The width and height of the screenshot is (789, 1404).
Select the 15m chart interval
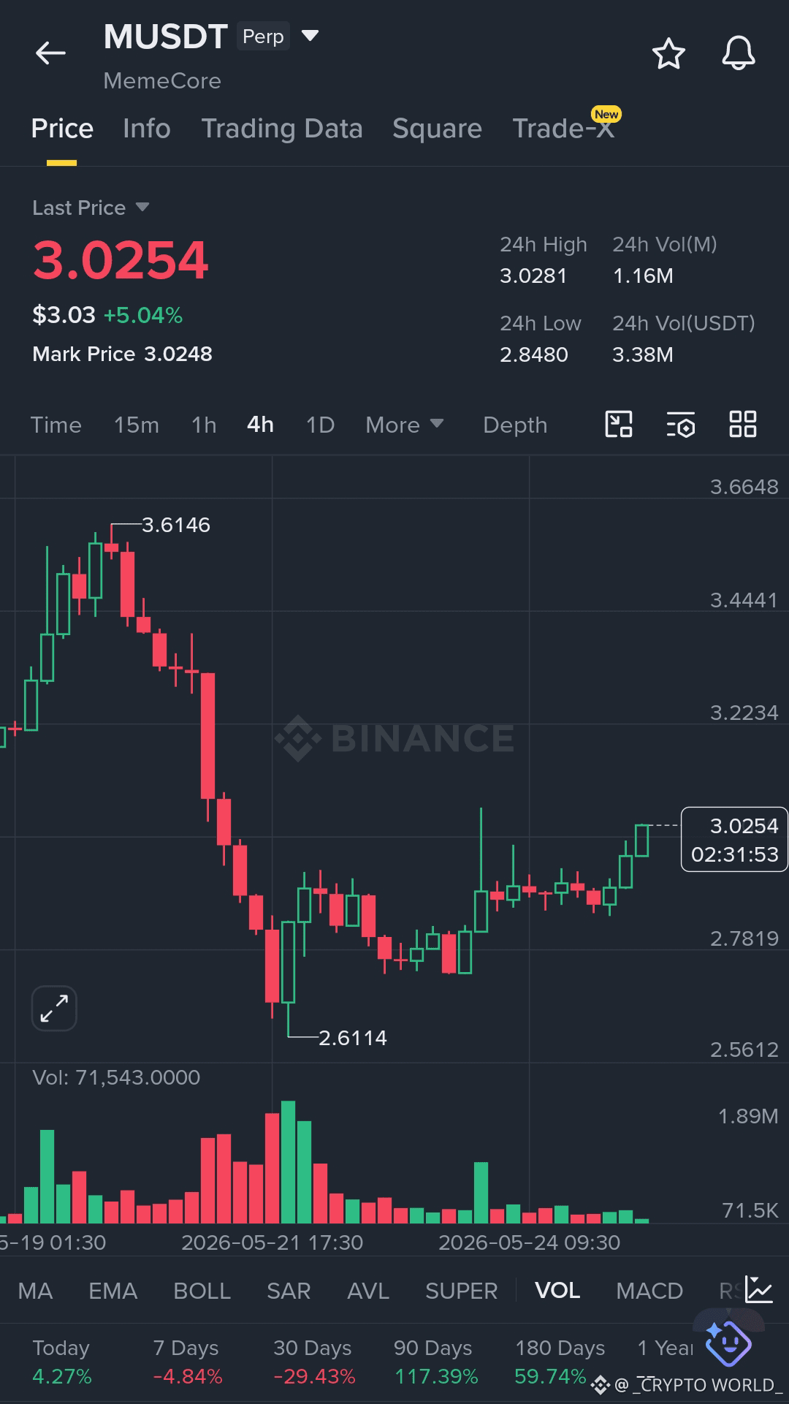[x=136, y=425]
